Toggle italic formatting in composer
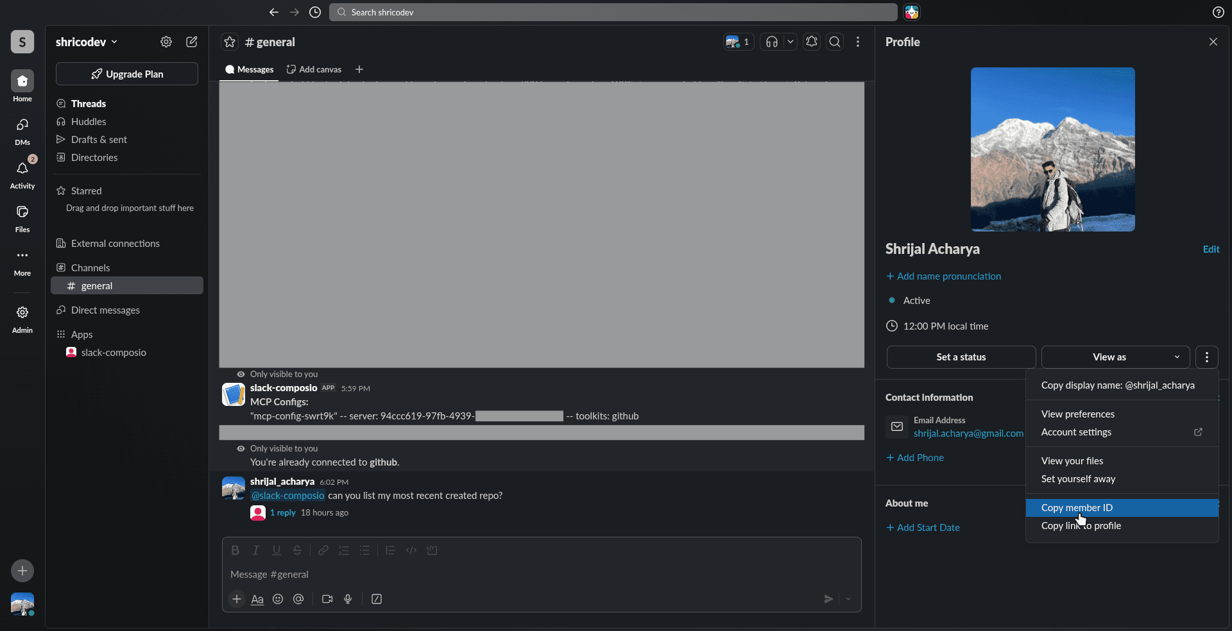 click(256, 550)
